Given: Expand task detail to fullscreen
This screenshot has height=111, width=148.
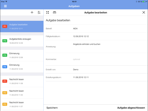Looking at the screenshot, I should (47, 12).
